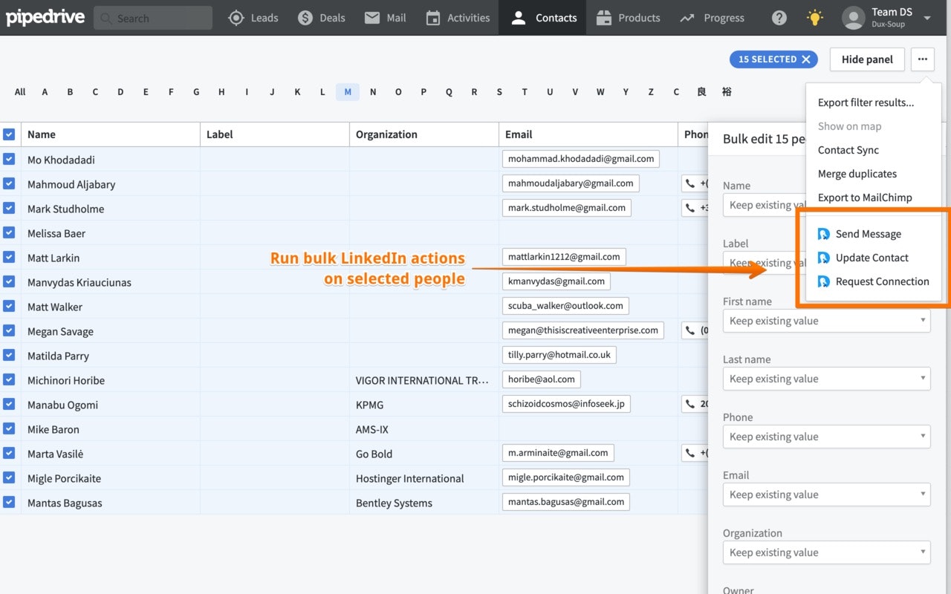Open the Organization bulk edit dropdown
The image size is (951, 594).
(x=826, y=552)
